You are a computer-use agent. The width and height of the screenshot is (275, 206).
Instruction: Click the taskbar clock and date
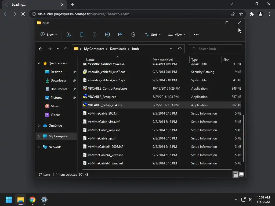[263, 200]
